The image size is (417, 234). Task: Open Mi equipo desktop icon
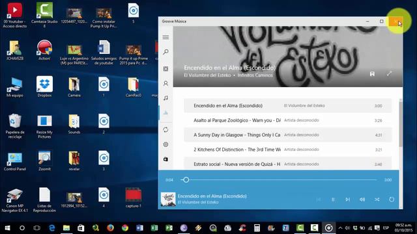[15, 86]
